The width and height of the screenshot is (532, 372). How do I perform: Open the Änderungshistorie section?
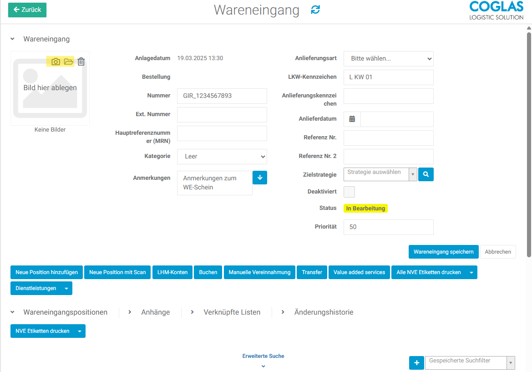point(324,312)
